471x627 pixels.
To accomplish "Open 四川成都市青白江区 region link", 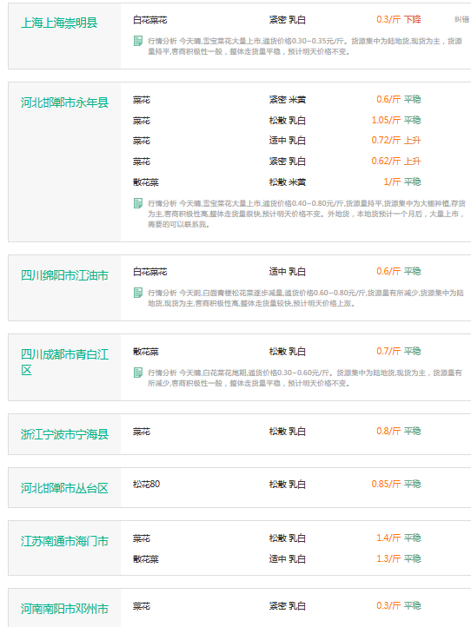I will click(65, 362).
